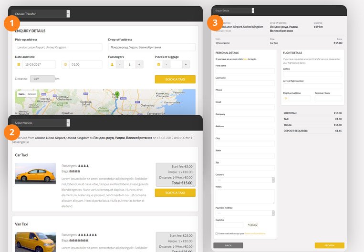This screenshot has height=252, width=364.
Task: Click the Distance field showing 149
Action: point(42,79)
